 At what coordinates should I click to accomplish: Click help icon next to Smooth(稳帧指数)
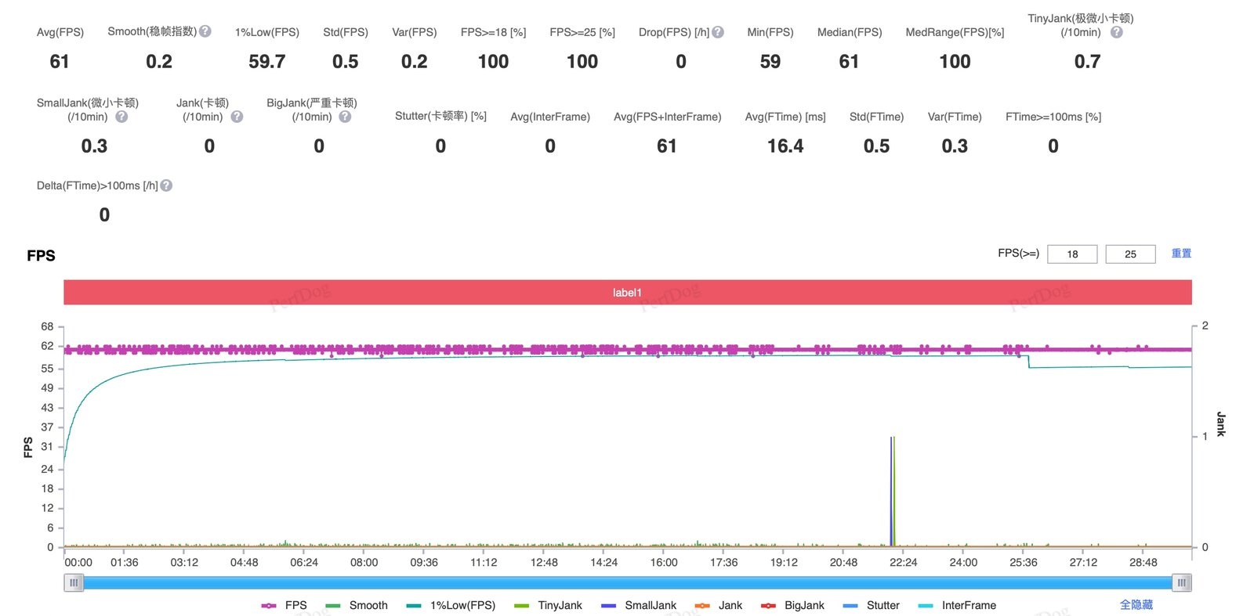point(205,31)
